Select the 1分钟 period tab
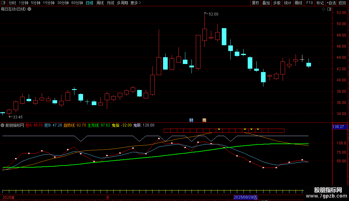The image size is (349, 201). (x=23, y=3)
